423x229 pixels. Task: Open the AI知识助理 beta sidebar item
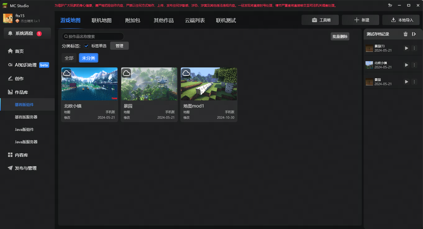click(x=27, y=65)
